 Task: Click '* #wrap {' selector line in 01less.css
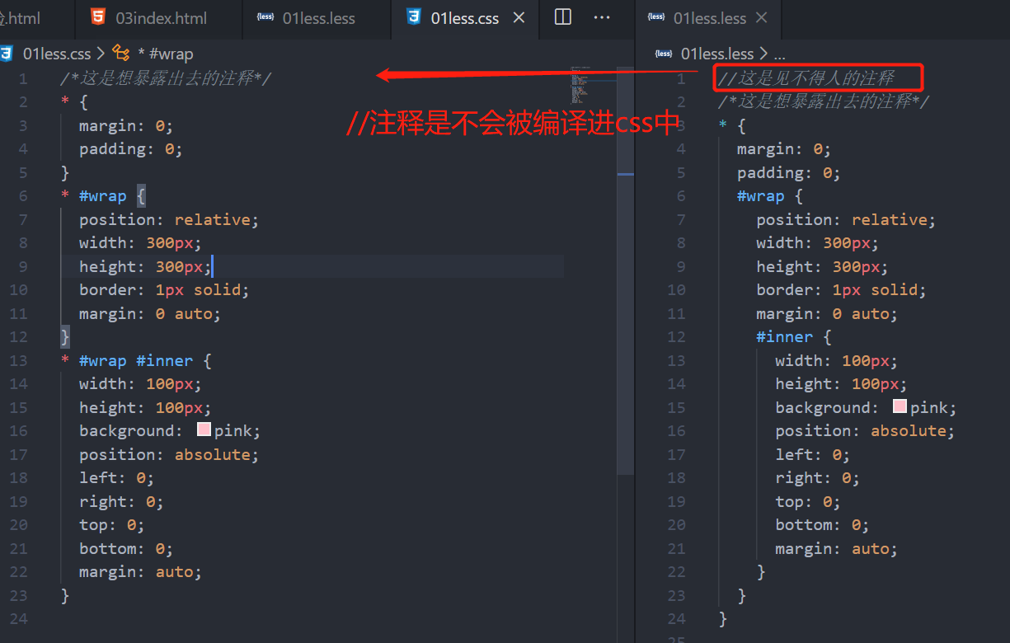[103, 196]
